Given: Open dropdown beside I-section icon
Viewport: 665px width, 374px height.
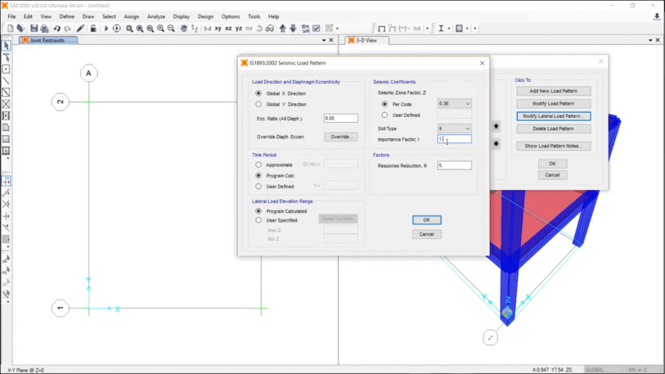Looking at the screenshot, I should click(x=449, y=29).
